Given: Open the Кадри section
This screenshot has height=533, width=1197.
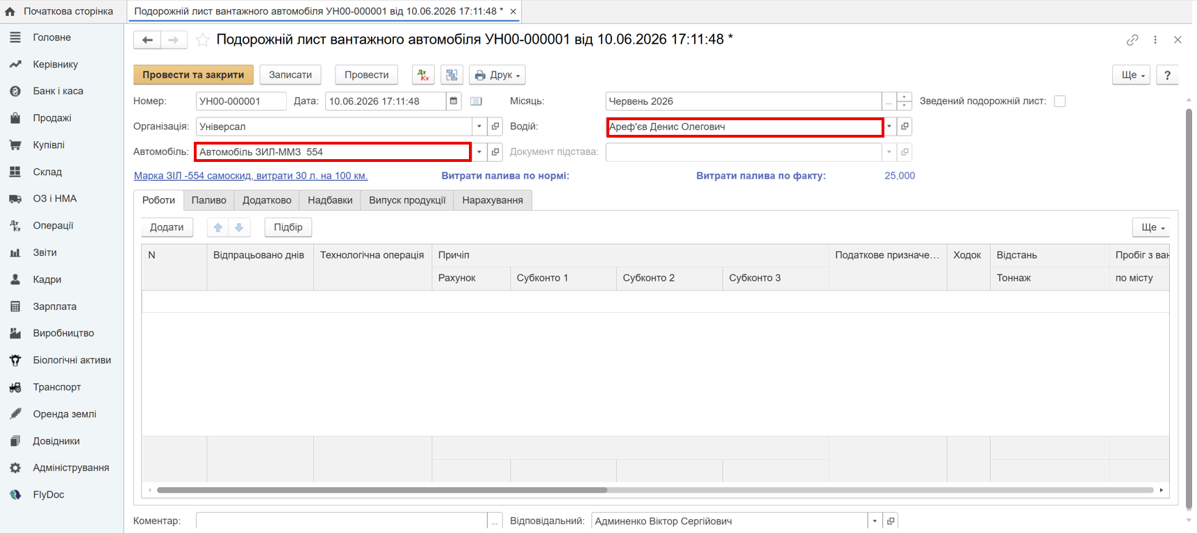Looking at the screenshot, I should click(47, 279).
